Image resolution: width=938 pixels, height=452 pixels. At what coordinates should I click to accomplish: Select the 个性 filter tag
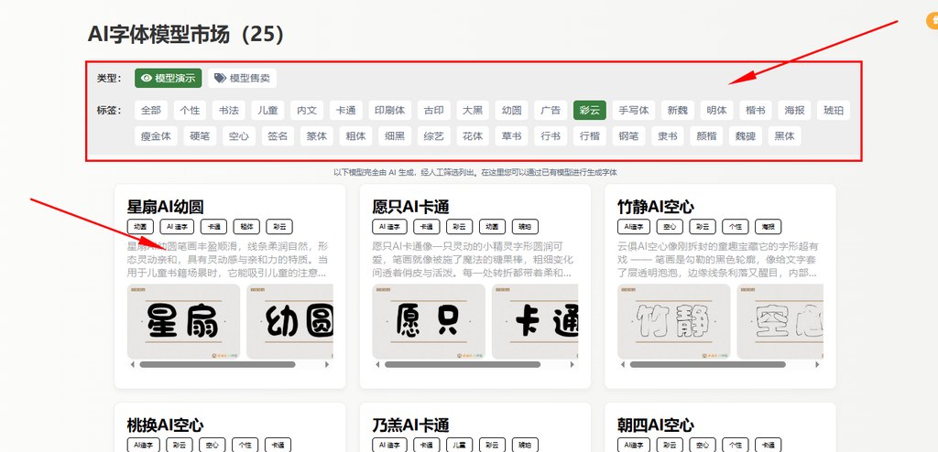tap(190, 110)
